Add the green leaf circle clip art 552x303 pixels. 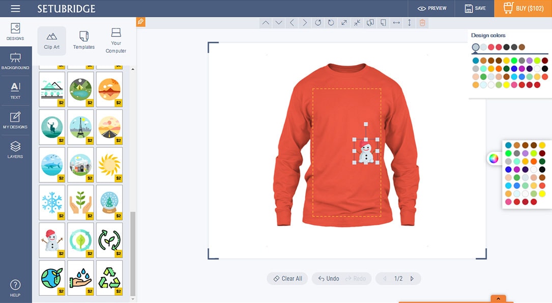80,240
